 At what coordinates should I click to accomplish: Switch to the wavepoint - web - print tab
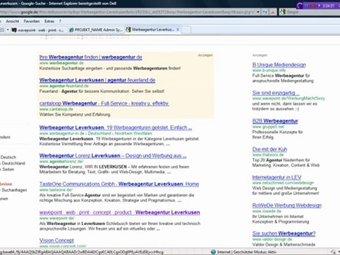pyautogui.click(x=39, y=30)
